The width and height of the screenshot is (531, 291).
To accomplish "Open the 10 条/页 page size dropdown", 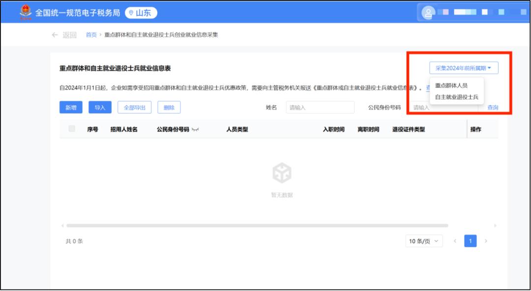I will click(x=424, y=241).
